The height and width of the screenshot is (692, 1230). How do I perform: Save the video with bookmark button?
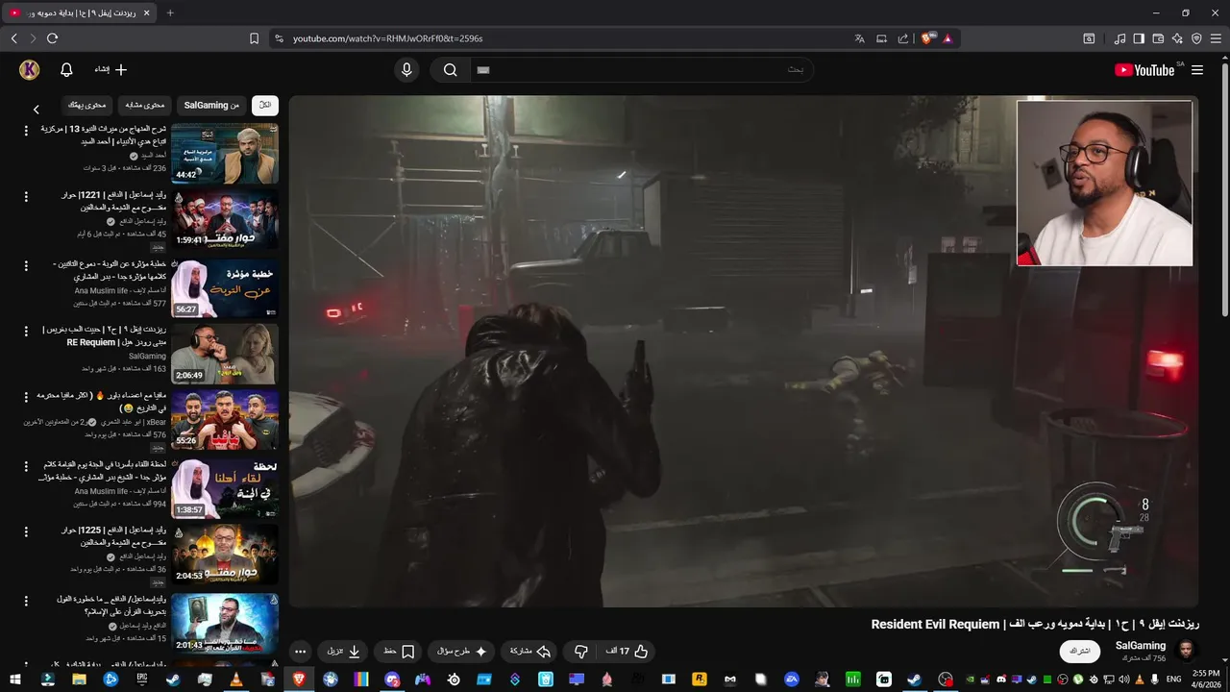coord(399,651)
